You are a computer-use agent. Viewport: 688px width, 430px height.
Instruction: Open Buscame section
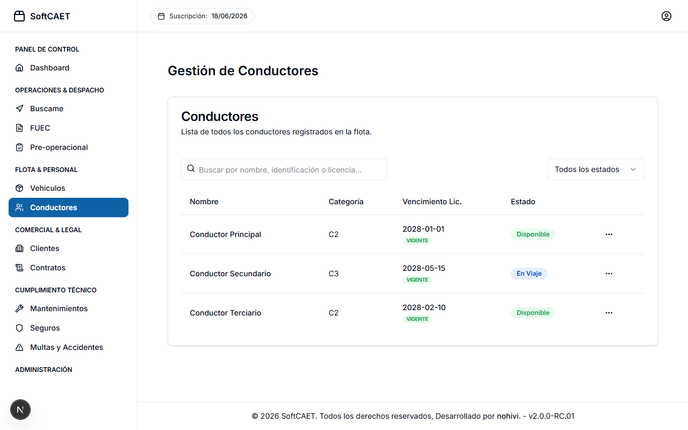tap(68, 109)
